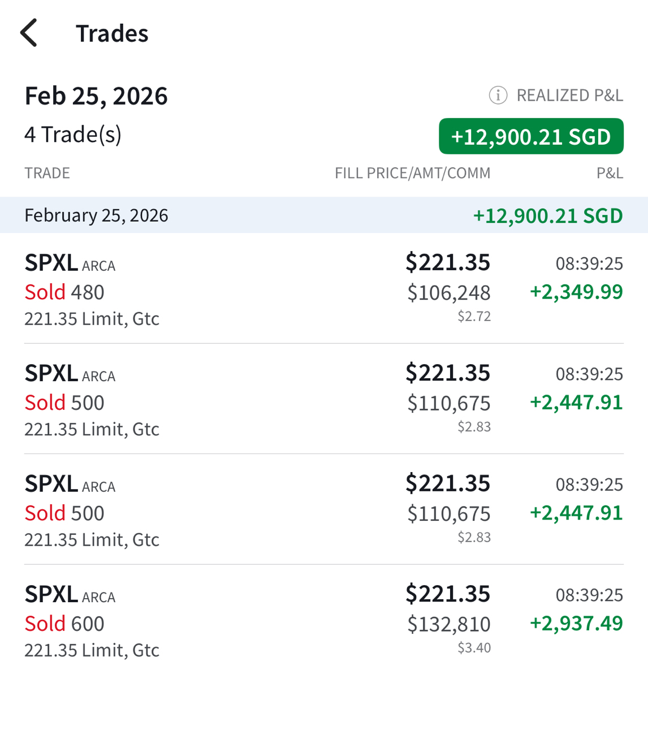Click the TRADE column header

[47, 173]
